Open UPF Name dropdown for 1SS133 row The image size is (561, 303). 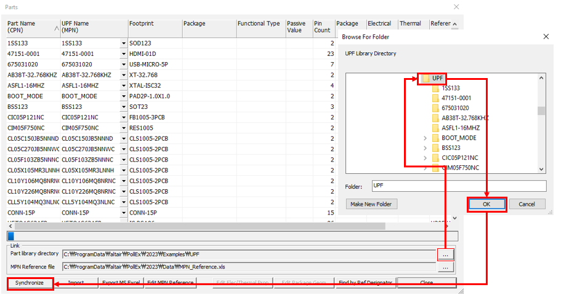pyautogui.click(x=124, y=44)
